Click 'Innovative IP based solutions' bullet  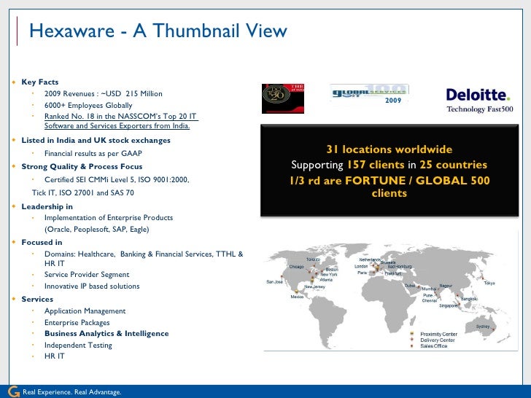pyautogui.click(x=92, y=286)
